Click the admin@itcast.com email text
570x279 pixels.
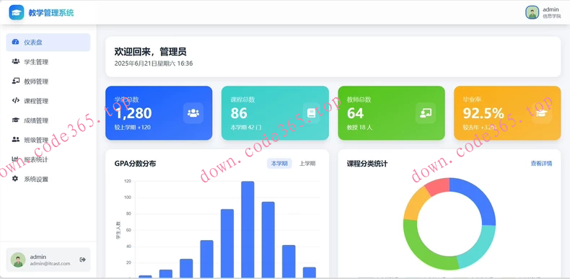point(50,263)
